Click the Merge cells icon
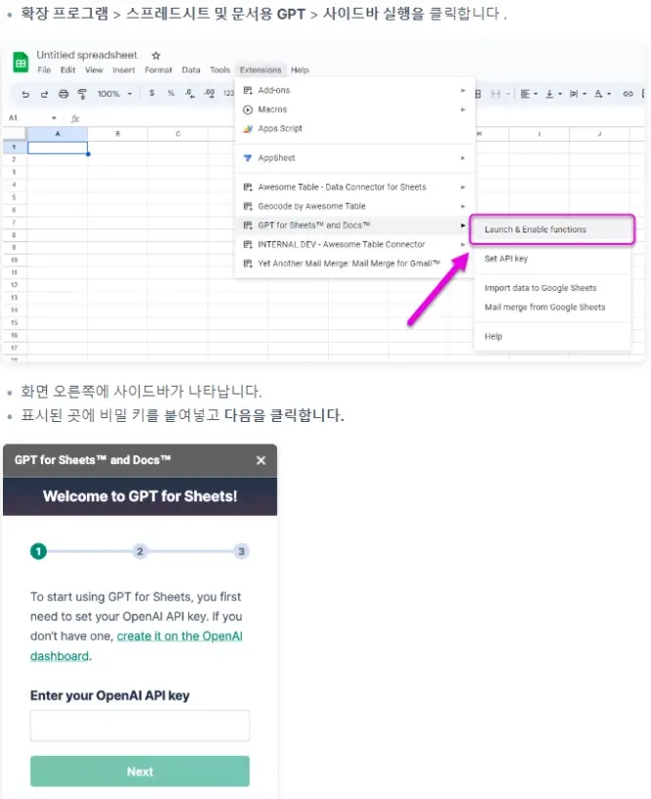The image size is (651, 799). (x=495, y=94)
